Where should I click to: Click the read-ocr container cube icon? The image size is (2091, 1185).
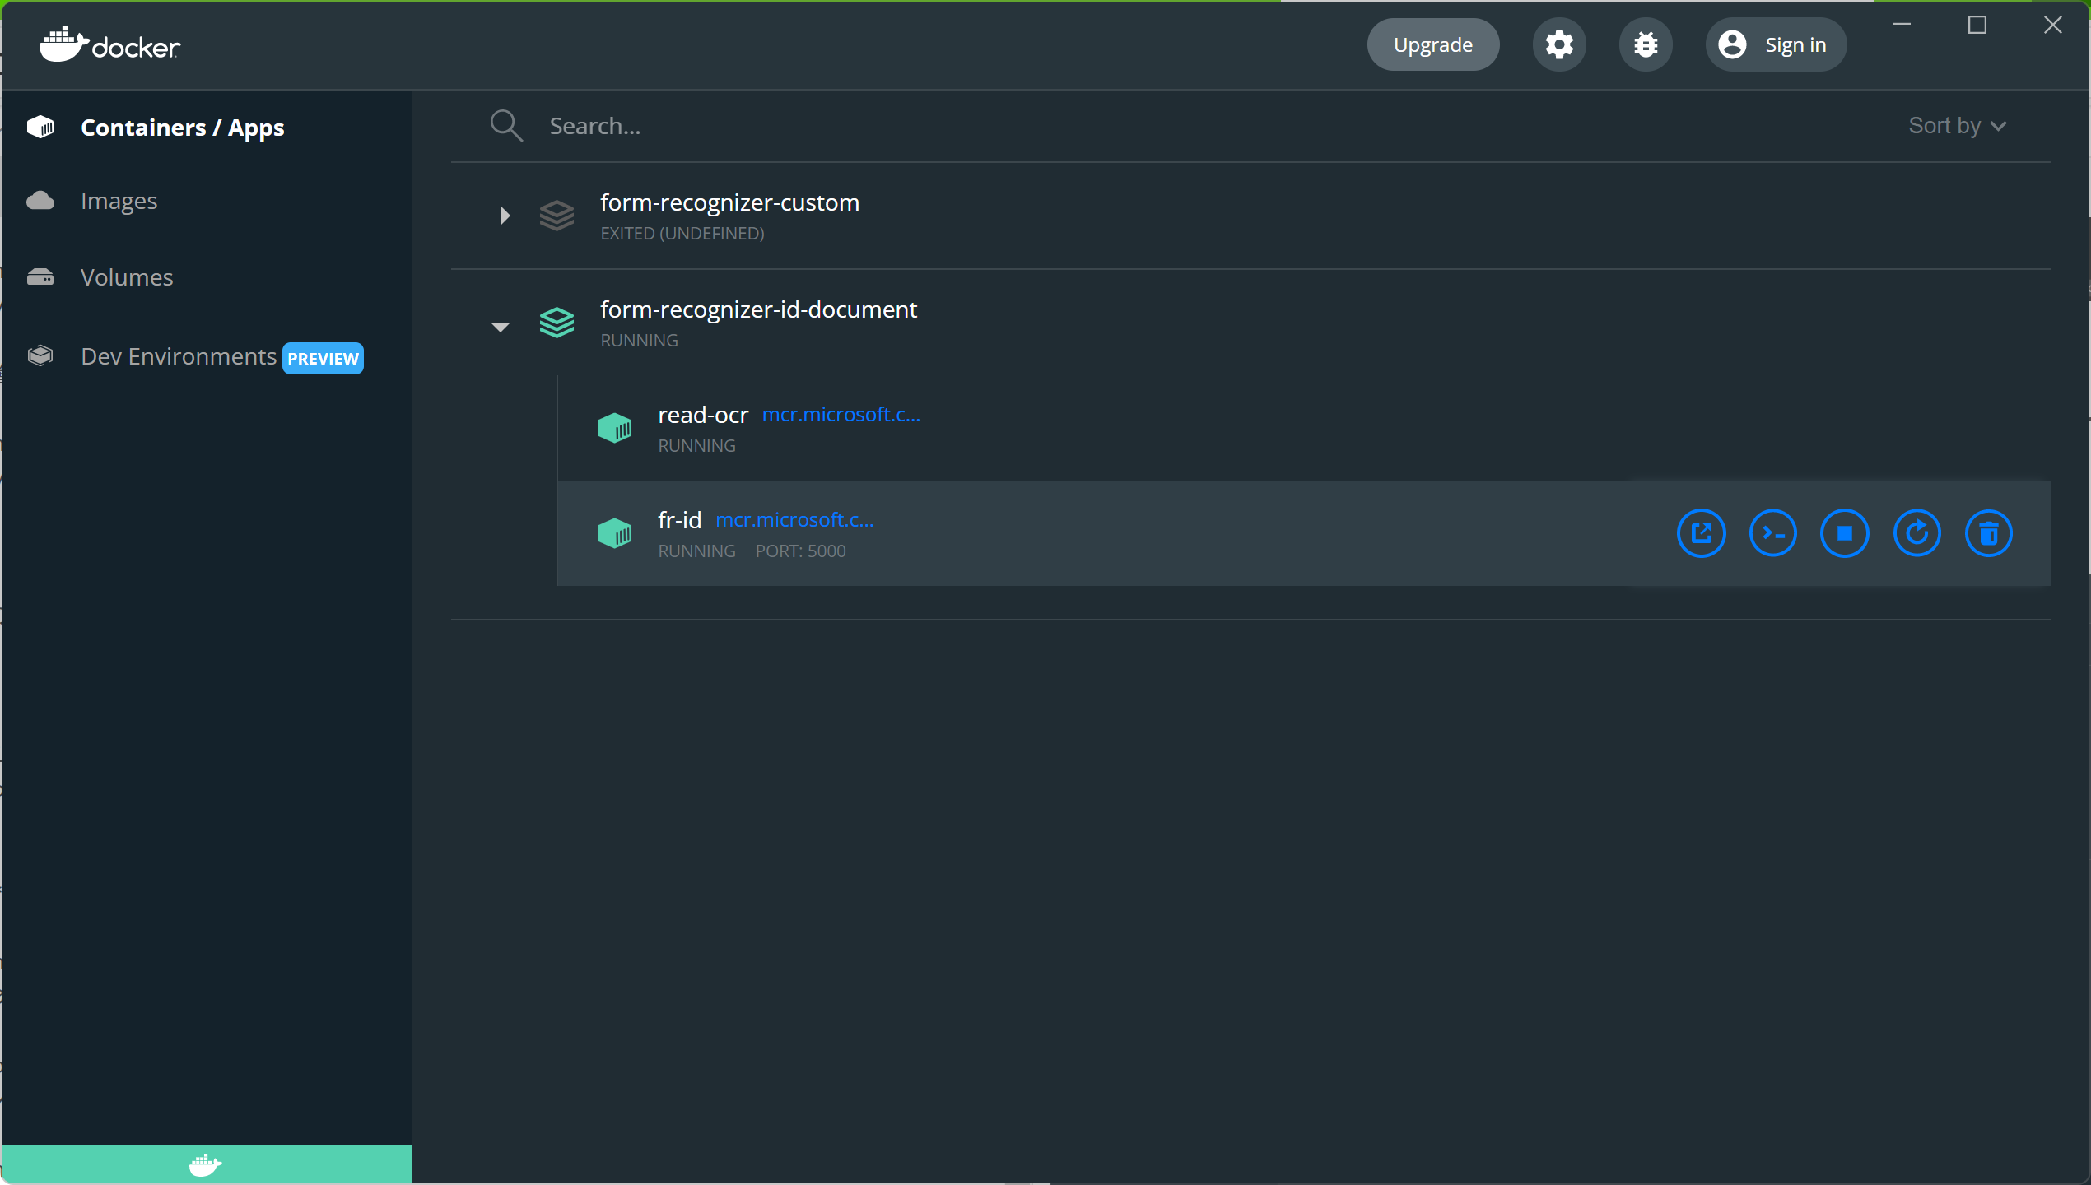click(614, 428)
